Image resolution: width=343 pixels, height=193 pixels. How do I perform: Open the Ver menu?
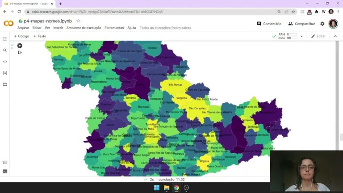[x=47, y=28]
